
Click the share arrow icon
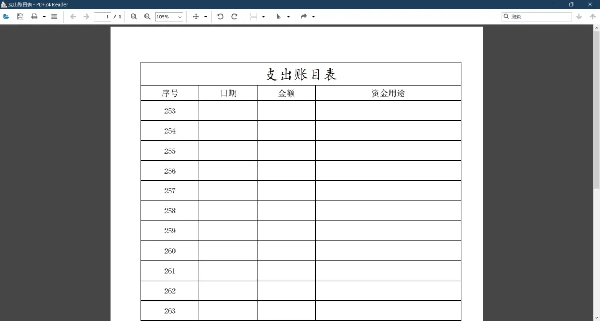coord(303,17)
